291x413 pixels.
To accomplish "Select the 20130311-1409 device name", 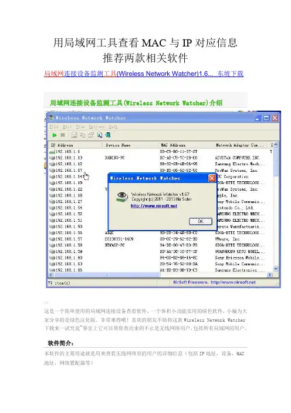I will pyautogui.click(x=119, y=239).
